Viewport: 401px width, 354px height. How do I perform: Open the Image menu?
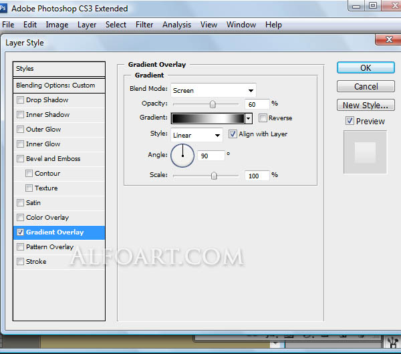[x=57, y=25]
